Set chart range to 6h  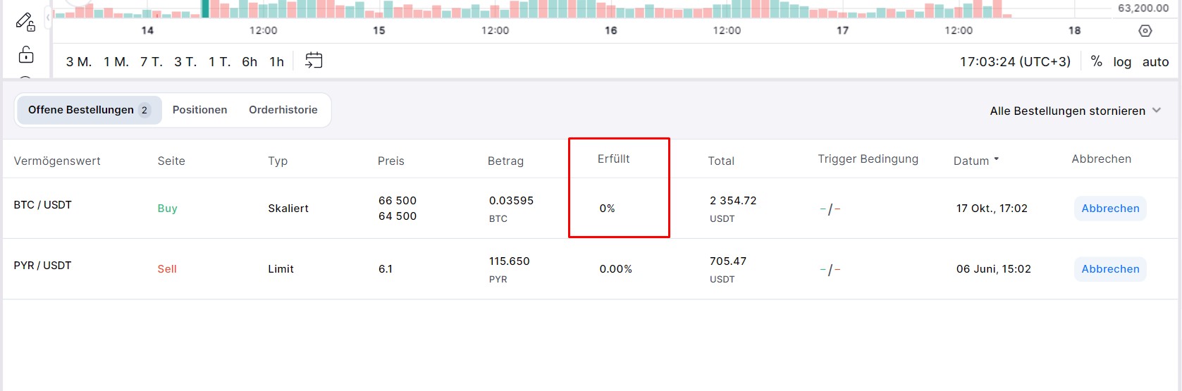tap(250, 62)
